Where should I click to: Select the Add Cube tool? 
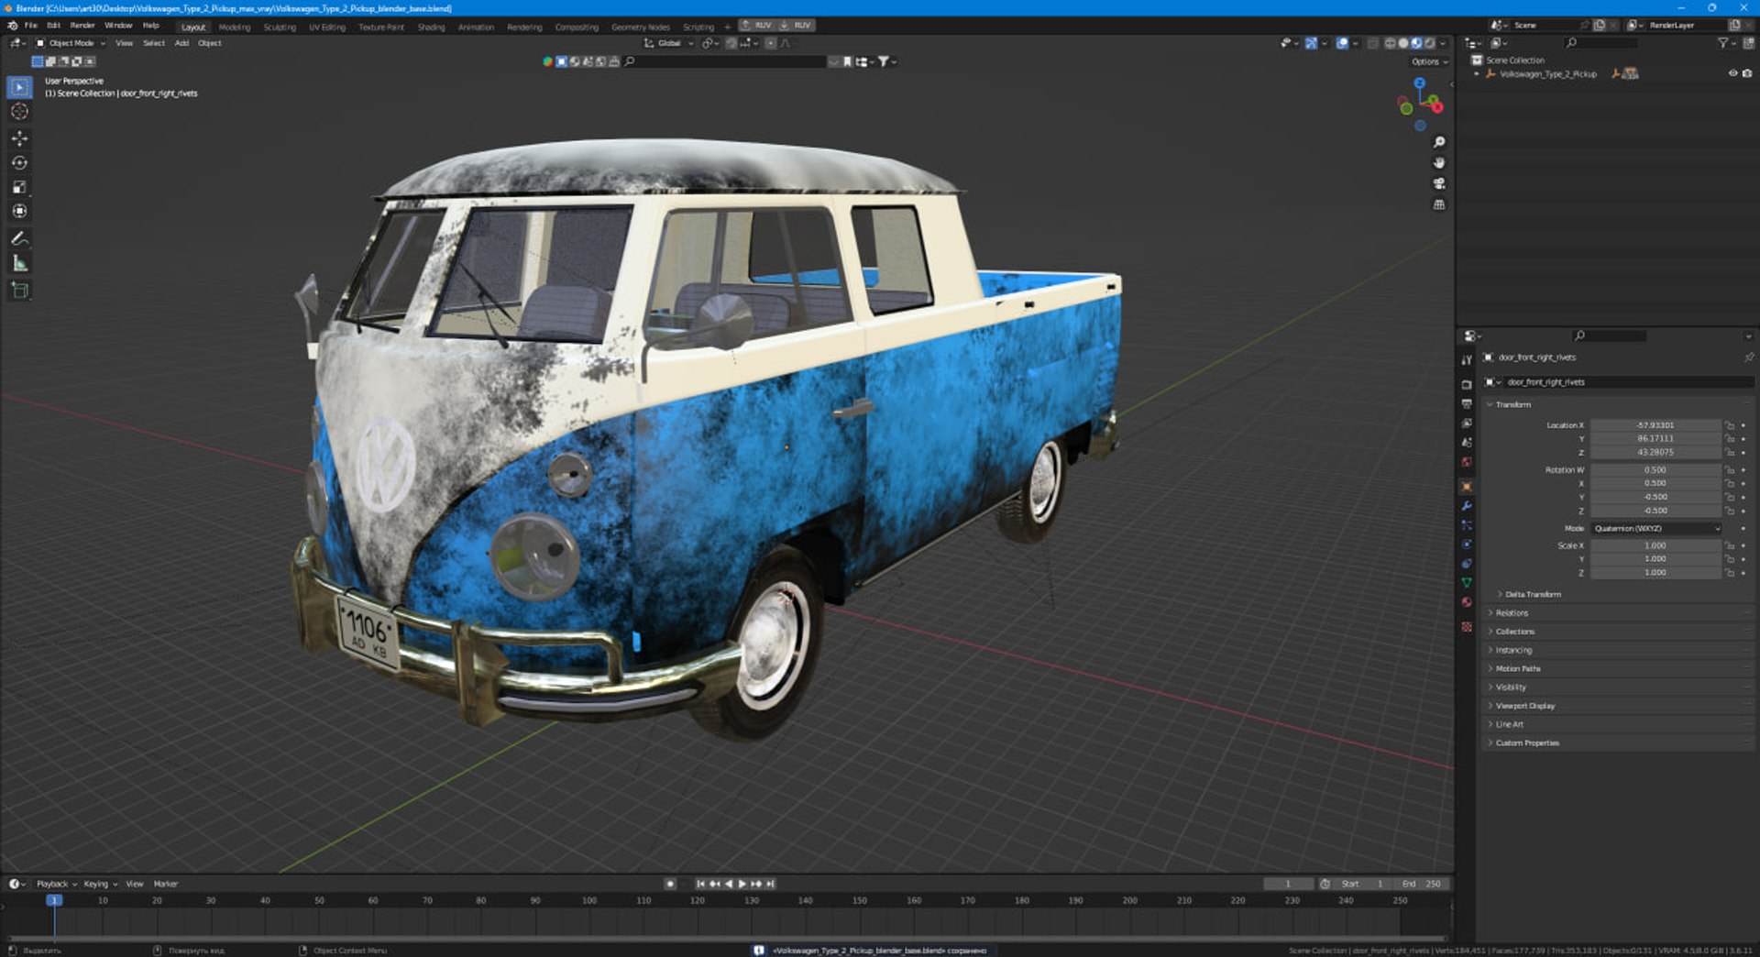pos(19,291)
